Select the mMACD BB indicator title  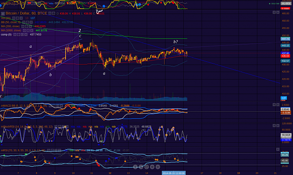tap(24, 106)
